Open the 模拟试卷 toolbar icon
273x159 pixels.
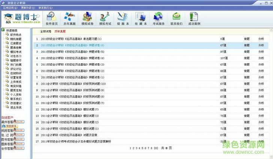pos(87,18)
